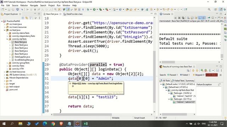Click the filter icon in Project Explorer
Screen dimensions: 227x127
tap(31, 18)
